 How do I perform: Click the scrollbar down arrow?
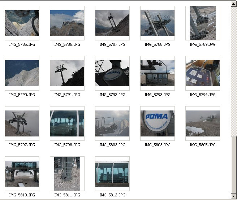tap(234, 196)
